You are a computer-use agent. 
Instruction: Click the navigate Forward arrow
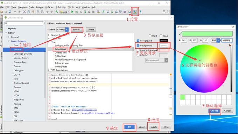tap(51, 12)
